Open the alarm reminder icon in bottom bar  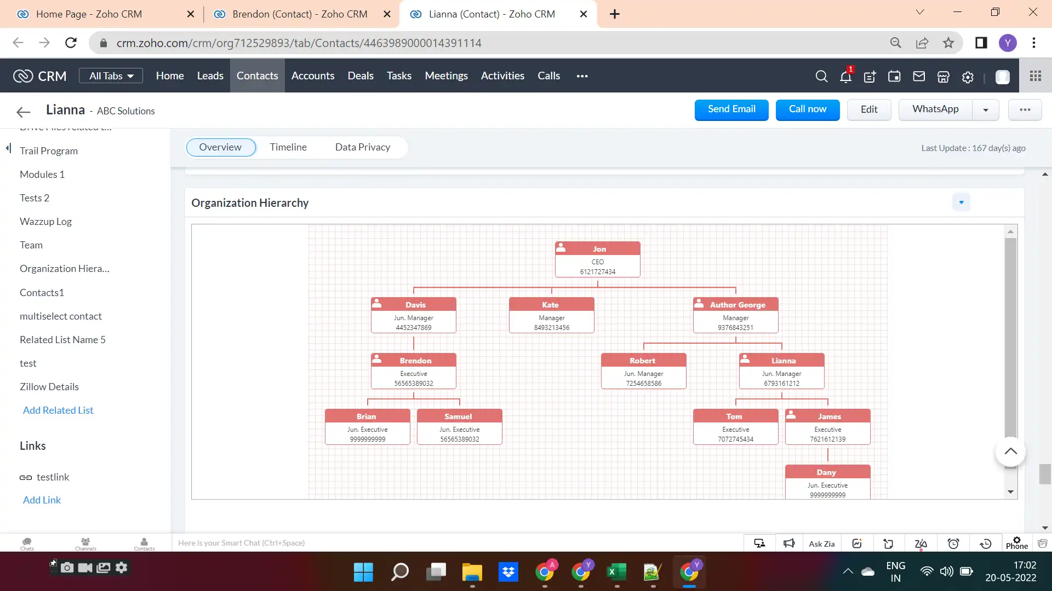953,543
